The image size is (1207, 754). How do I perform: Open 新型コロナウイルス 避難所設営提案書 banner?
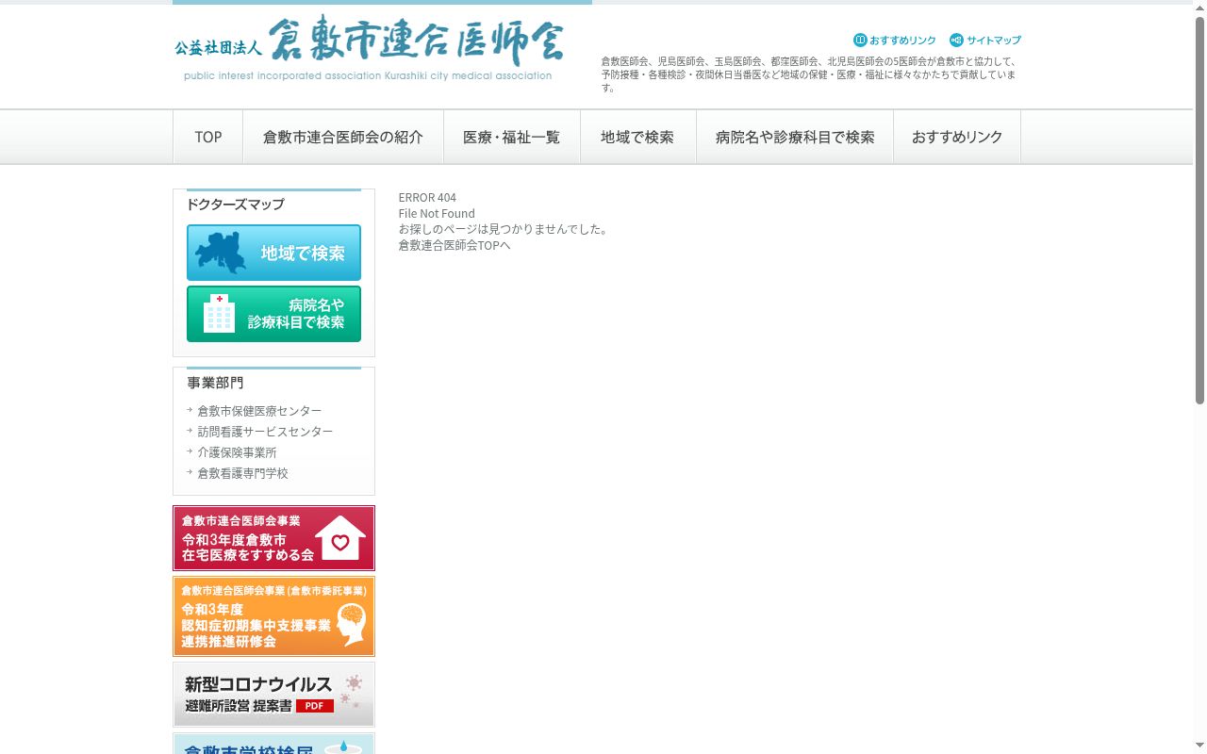coord(273,695)
